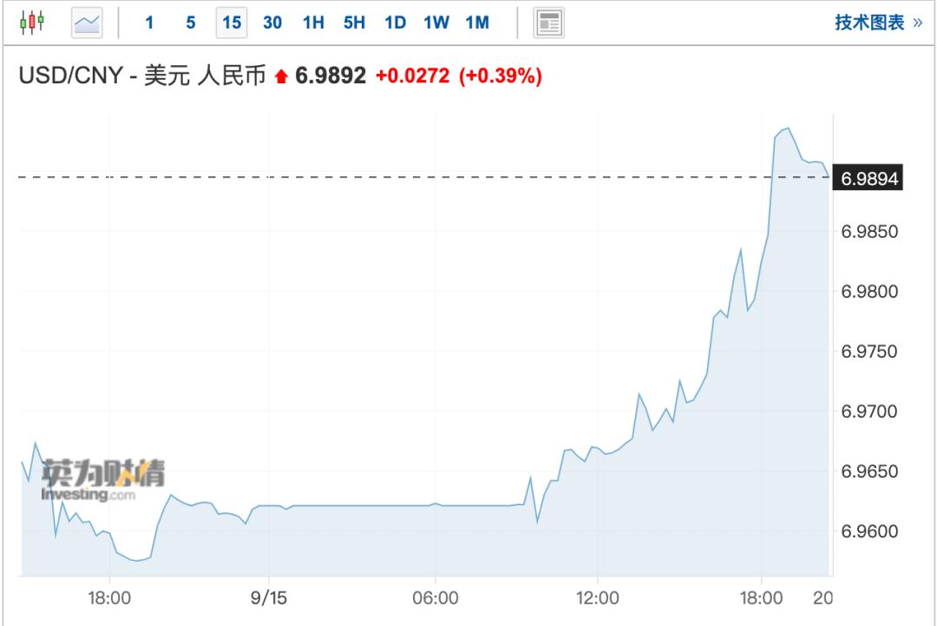Click the 9/15 date marker

pyautogui.click(x=269, y=598)
